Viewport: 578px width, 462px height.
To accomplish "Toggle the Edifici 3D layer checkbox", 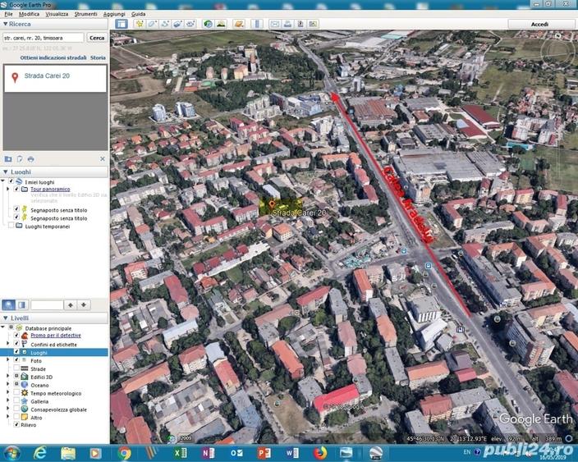I will (x=16, y=376).
